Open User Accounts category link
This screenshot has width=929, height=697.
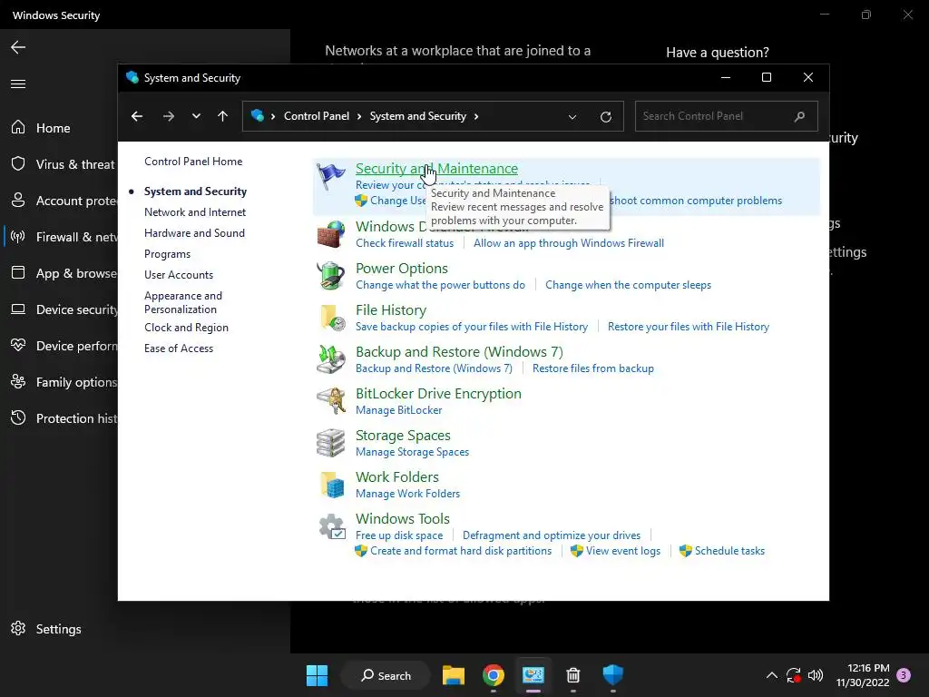coord(179,275)
